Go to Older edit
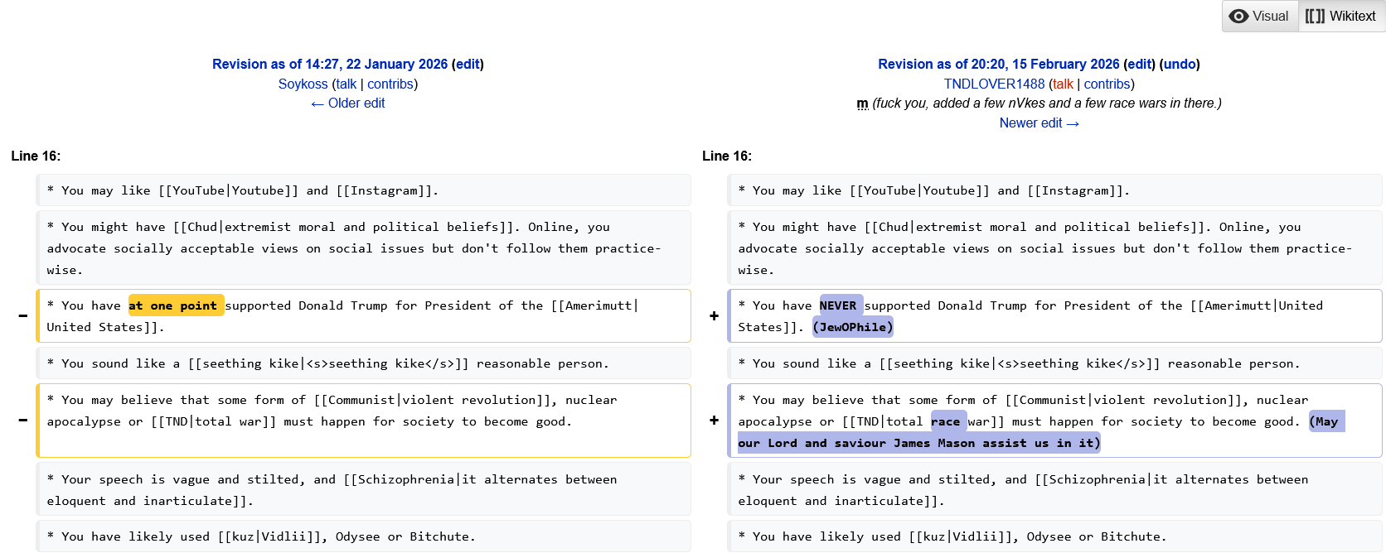The image size is (1386, 553). point(348,103)
